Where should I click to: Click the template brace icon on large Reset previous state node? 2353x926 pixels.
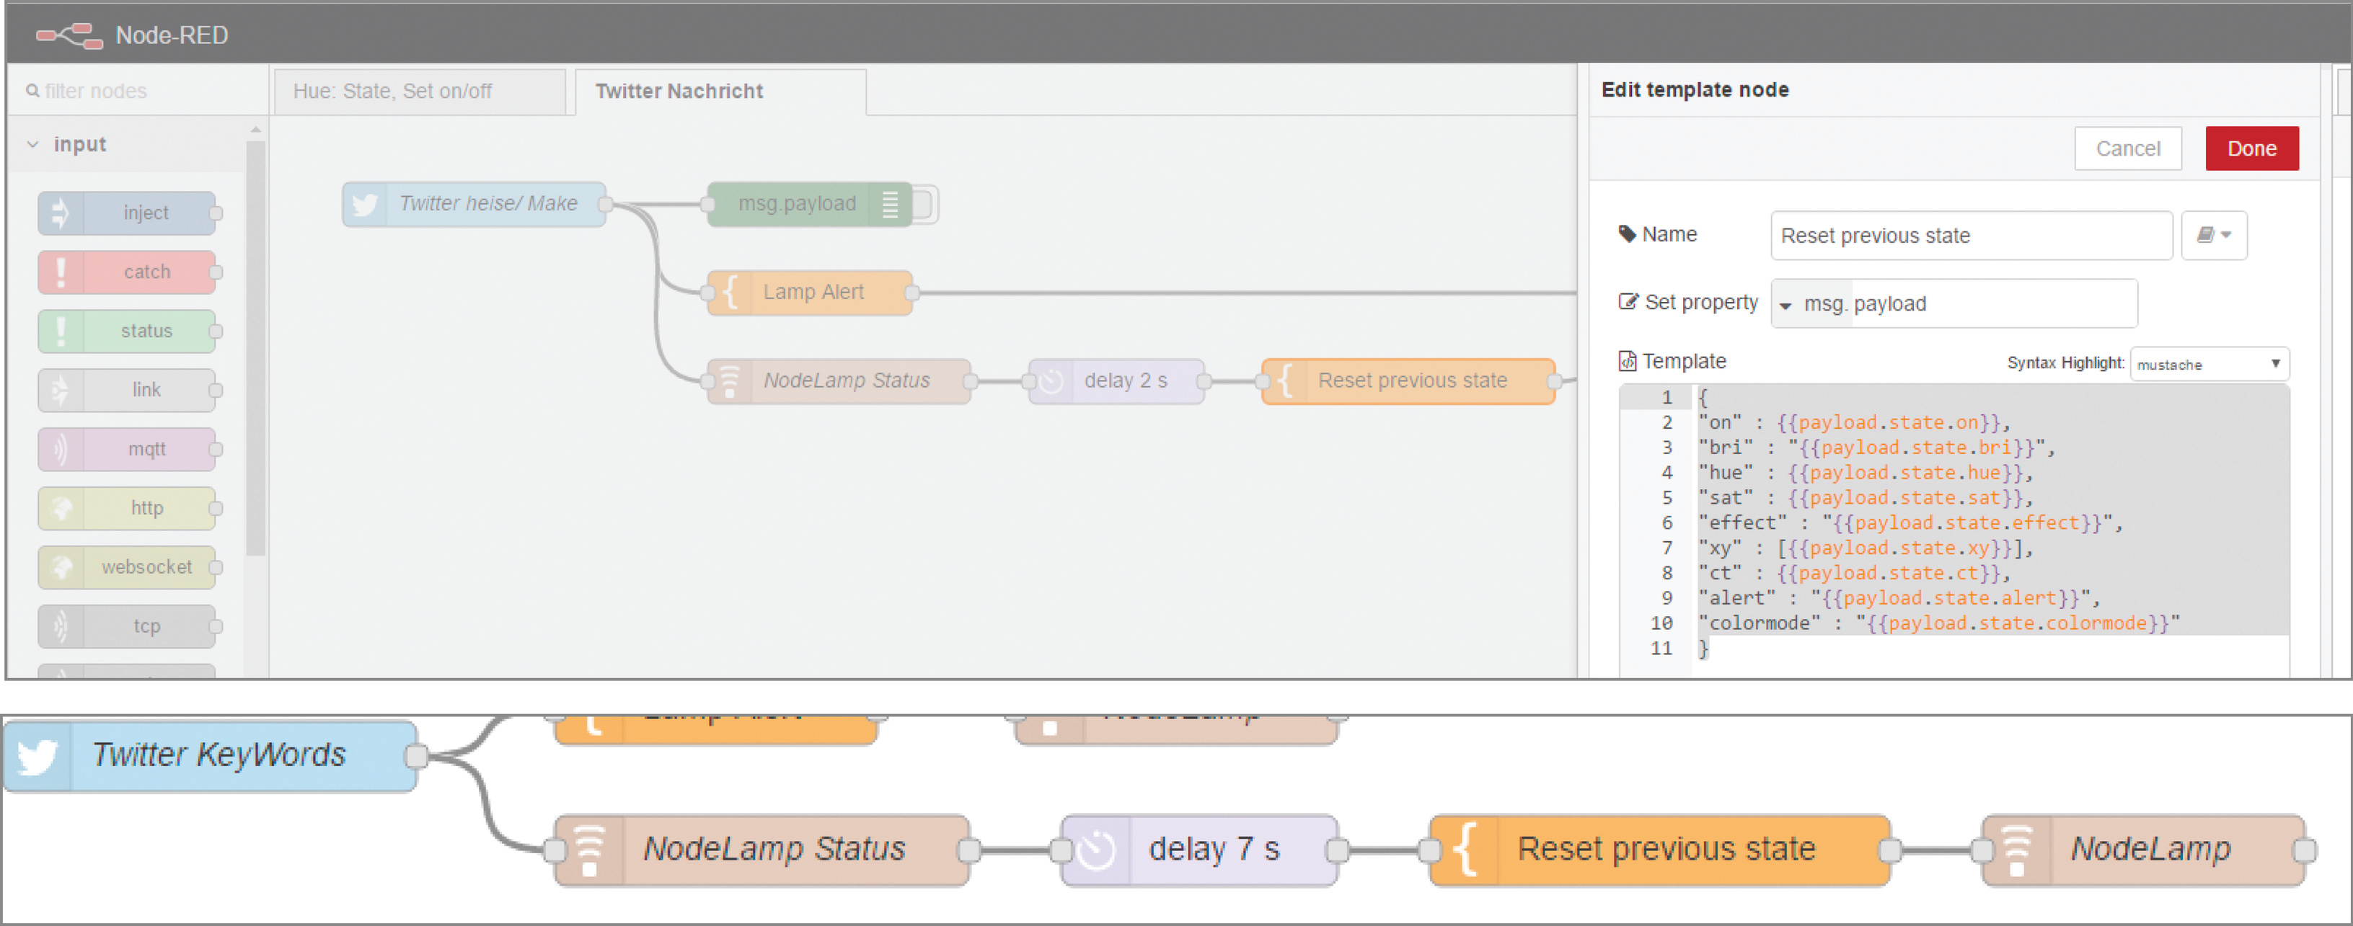click(1465, 850)
